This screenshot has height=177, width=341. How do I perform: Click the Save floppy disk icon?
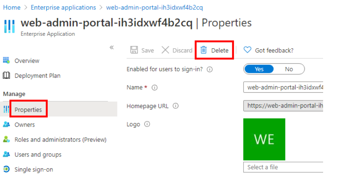[x=134, y=50]
